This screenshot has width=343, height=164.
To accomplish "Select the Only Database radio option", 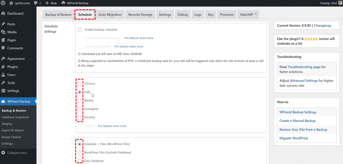I will 80,161.
